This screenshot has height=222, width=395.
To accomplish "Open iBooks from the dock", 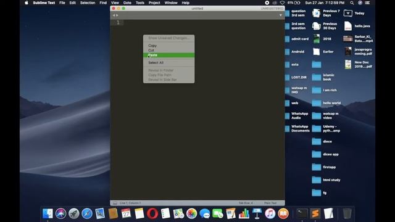I will click(x=283, y=214).
